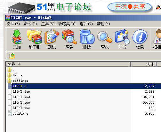Run the Test (测试) archive tool

click(52, 39)
